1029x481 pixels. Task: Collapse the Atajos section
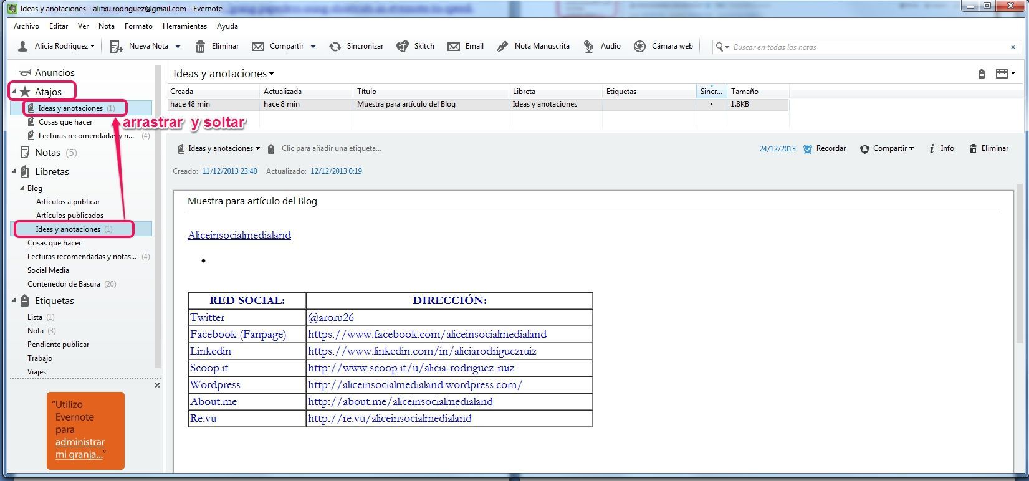pos(14,92)
